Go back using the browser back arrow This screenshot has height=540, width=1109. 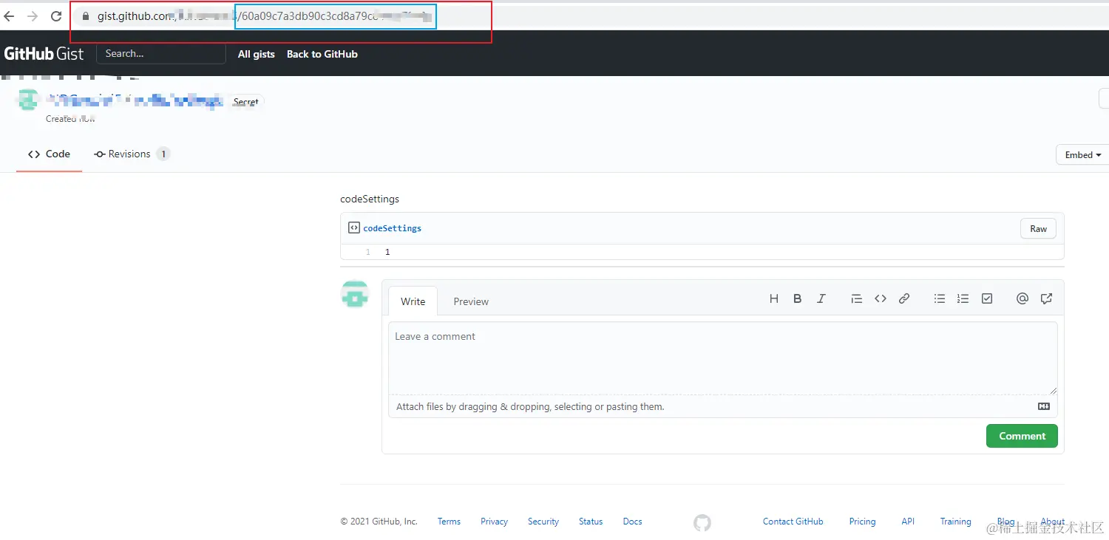point(10,16)
